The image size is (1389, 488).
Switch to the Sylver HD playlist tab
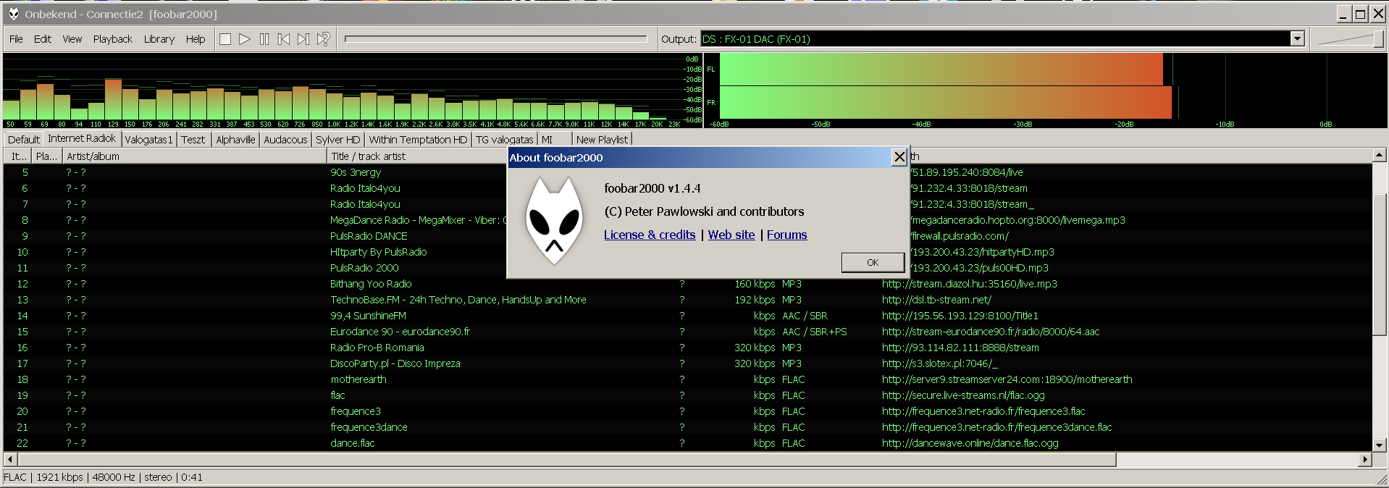point(337,140)
